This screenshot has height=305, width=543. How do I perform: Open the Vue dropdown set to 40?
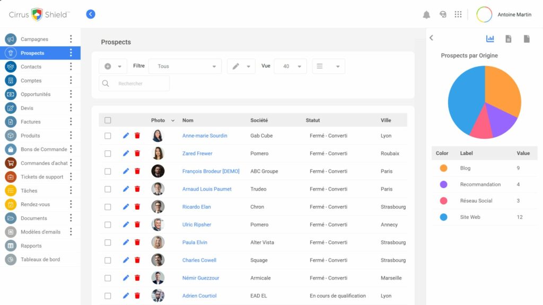pos(290,66)
